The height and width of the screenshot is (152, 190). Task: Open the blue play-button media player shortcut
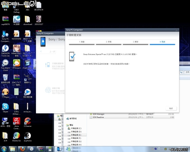pyautogui.click(x=28, y=93)
